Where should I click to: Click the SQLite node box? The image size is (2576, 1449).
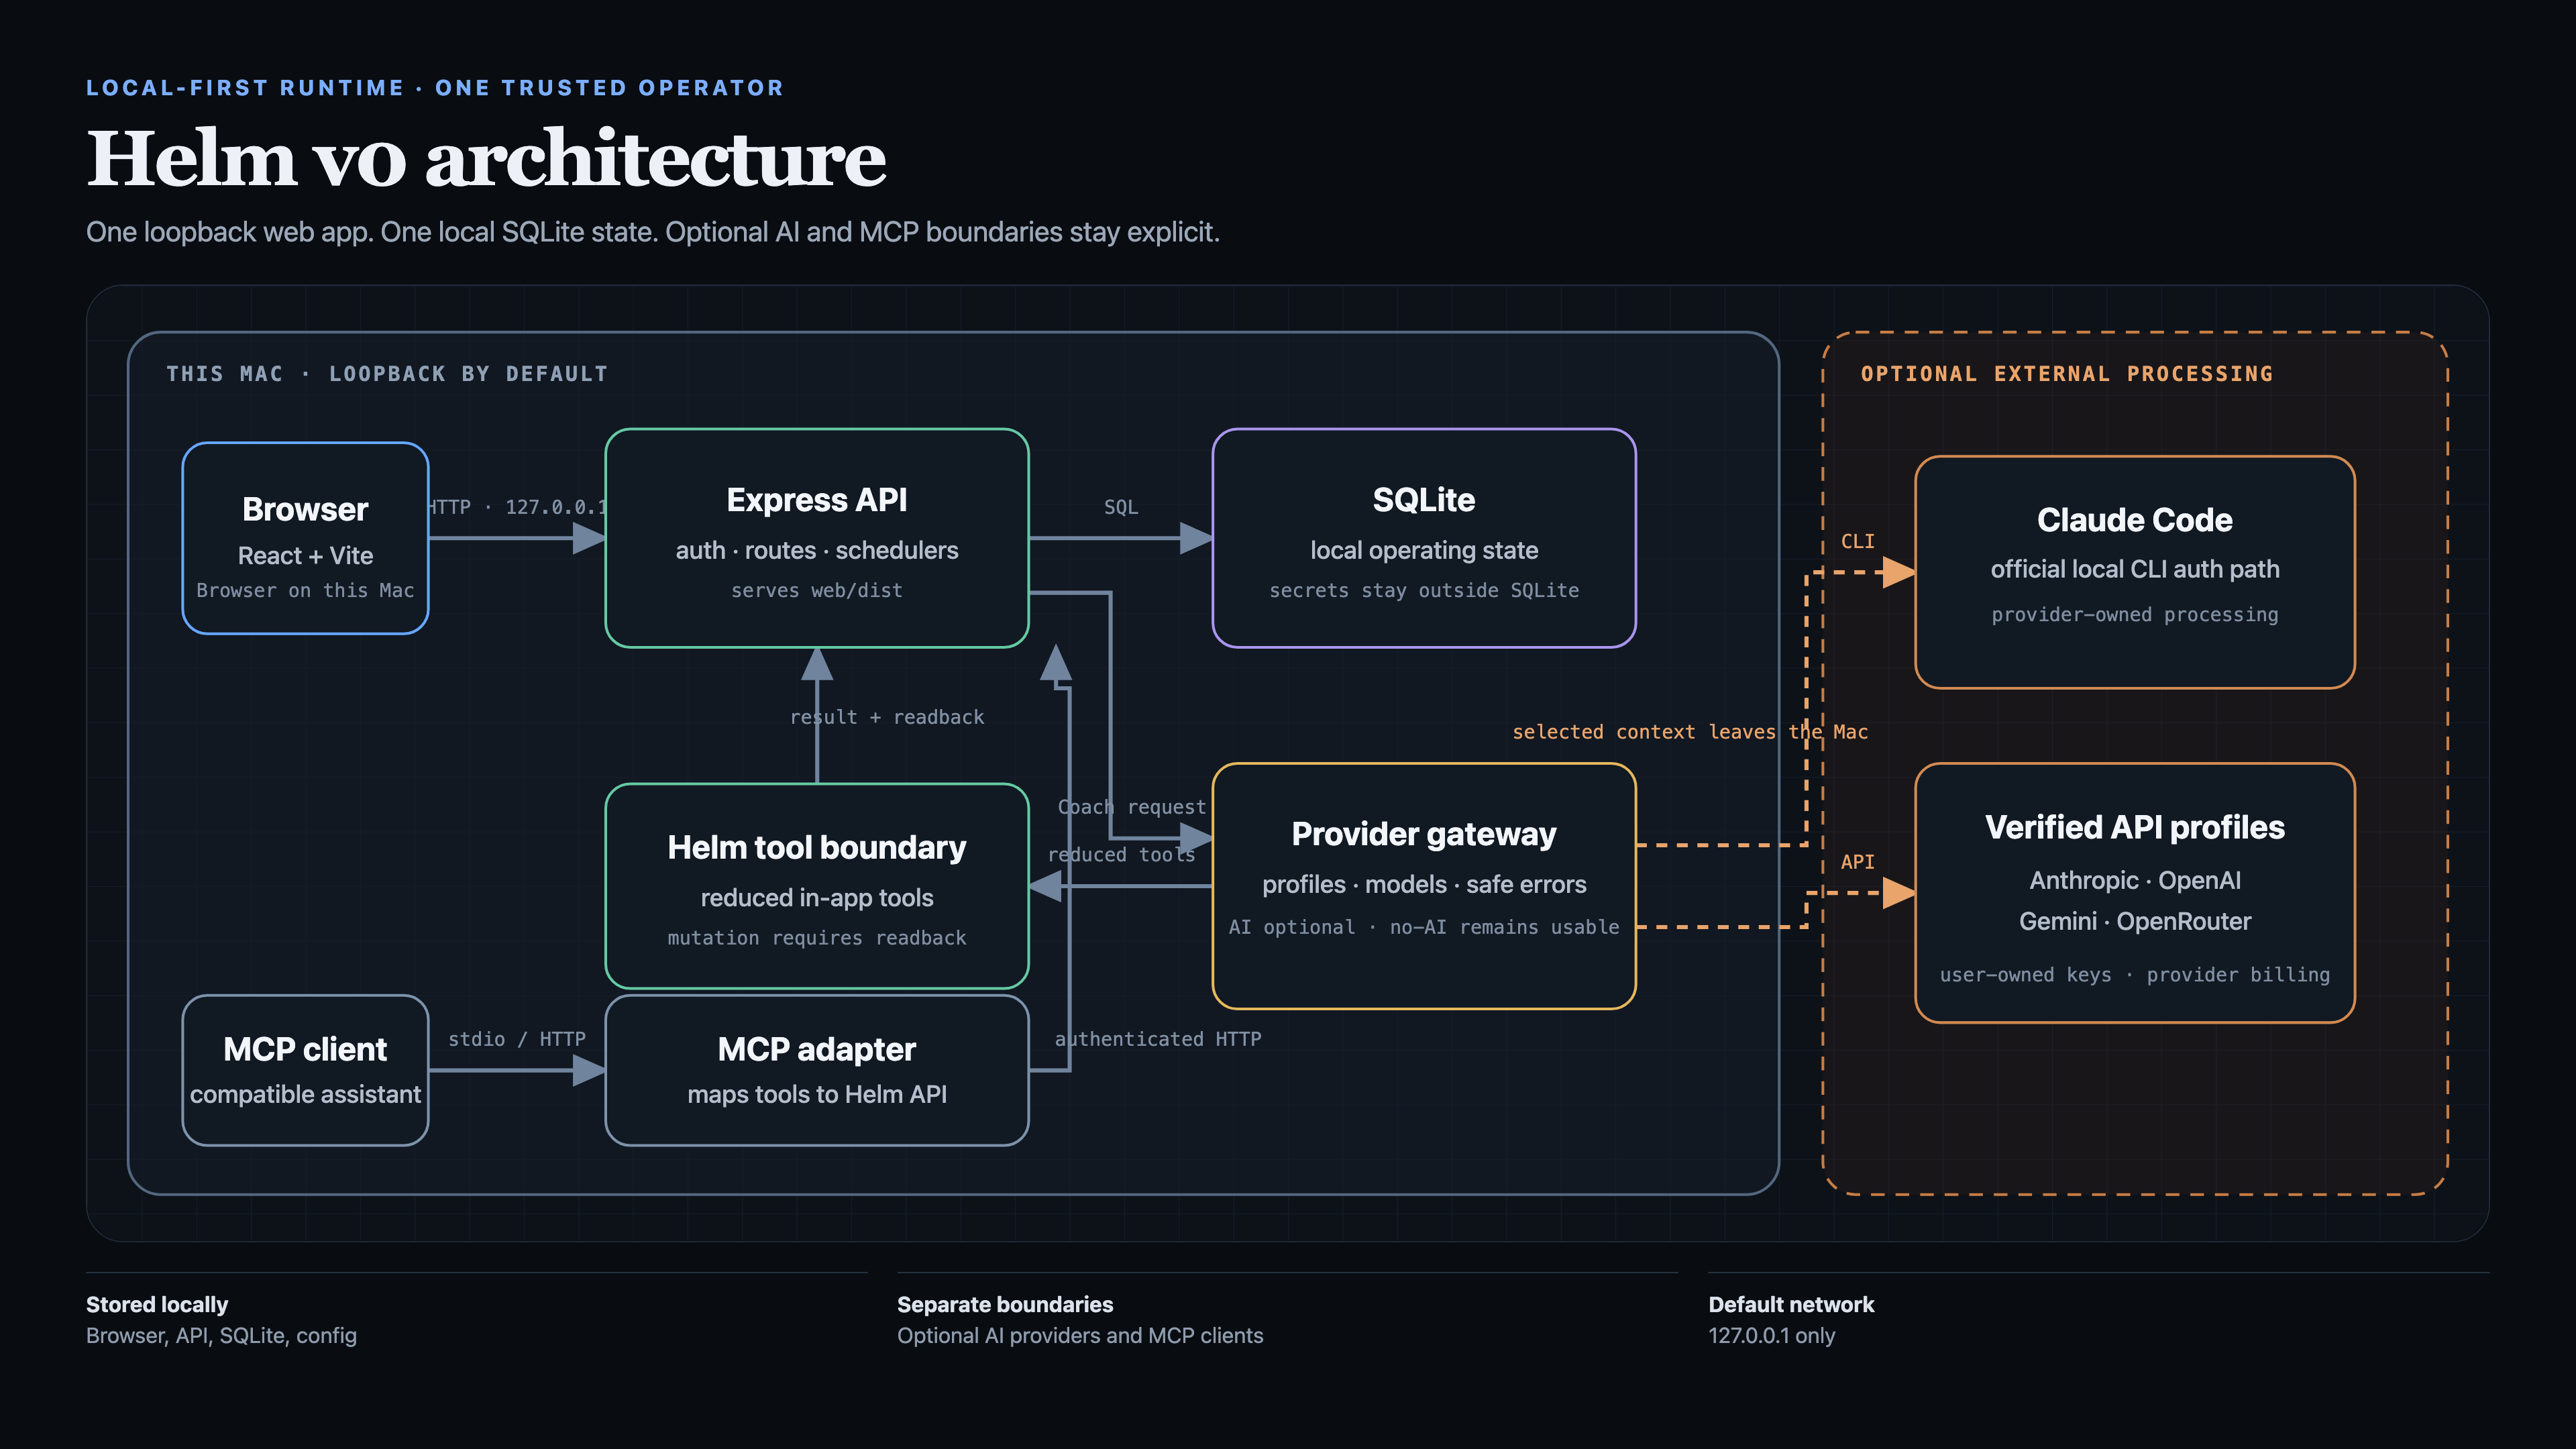(x=1424, y=538)
